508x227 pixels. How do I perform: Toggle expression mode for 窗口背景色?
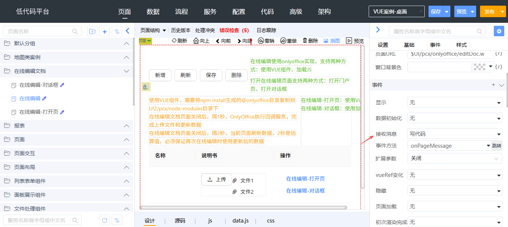tap(498, 67)
